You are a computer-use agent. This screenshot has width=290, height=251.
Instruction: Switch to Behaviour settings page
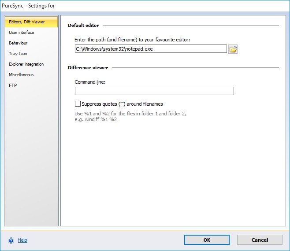point(31,43)
